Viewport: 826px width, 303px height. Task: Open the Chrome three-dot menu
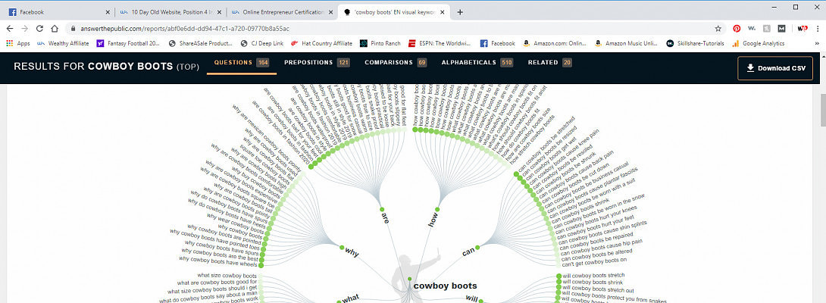click(x=817, y=28)
